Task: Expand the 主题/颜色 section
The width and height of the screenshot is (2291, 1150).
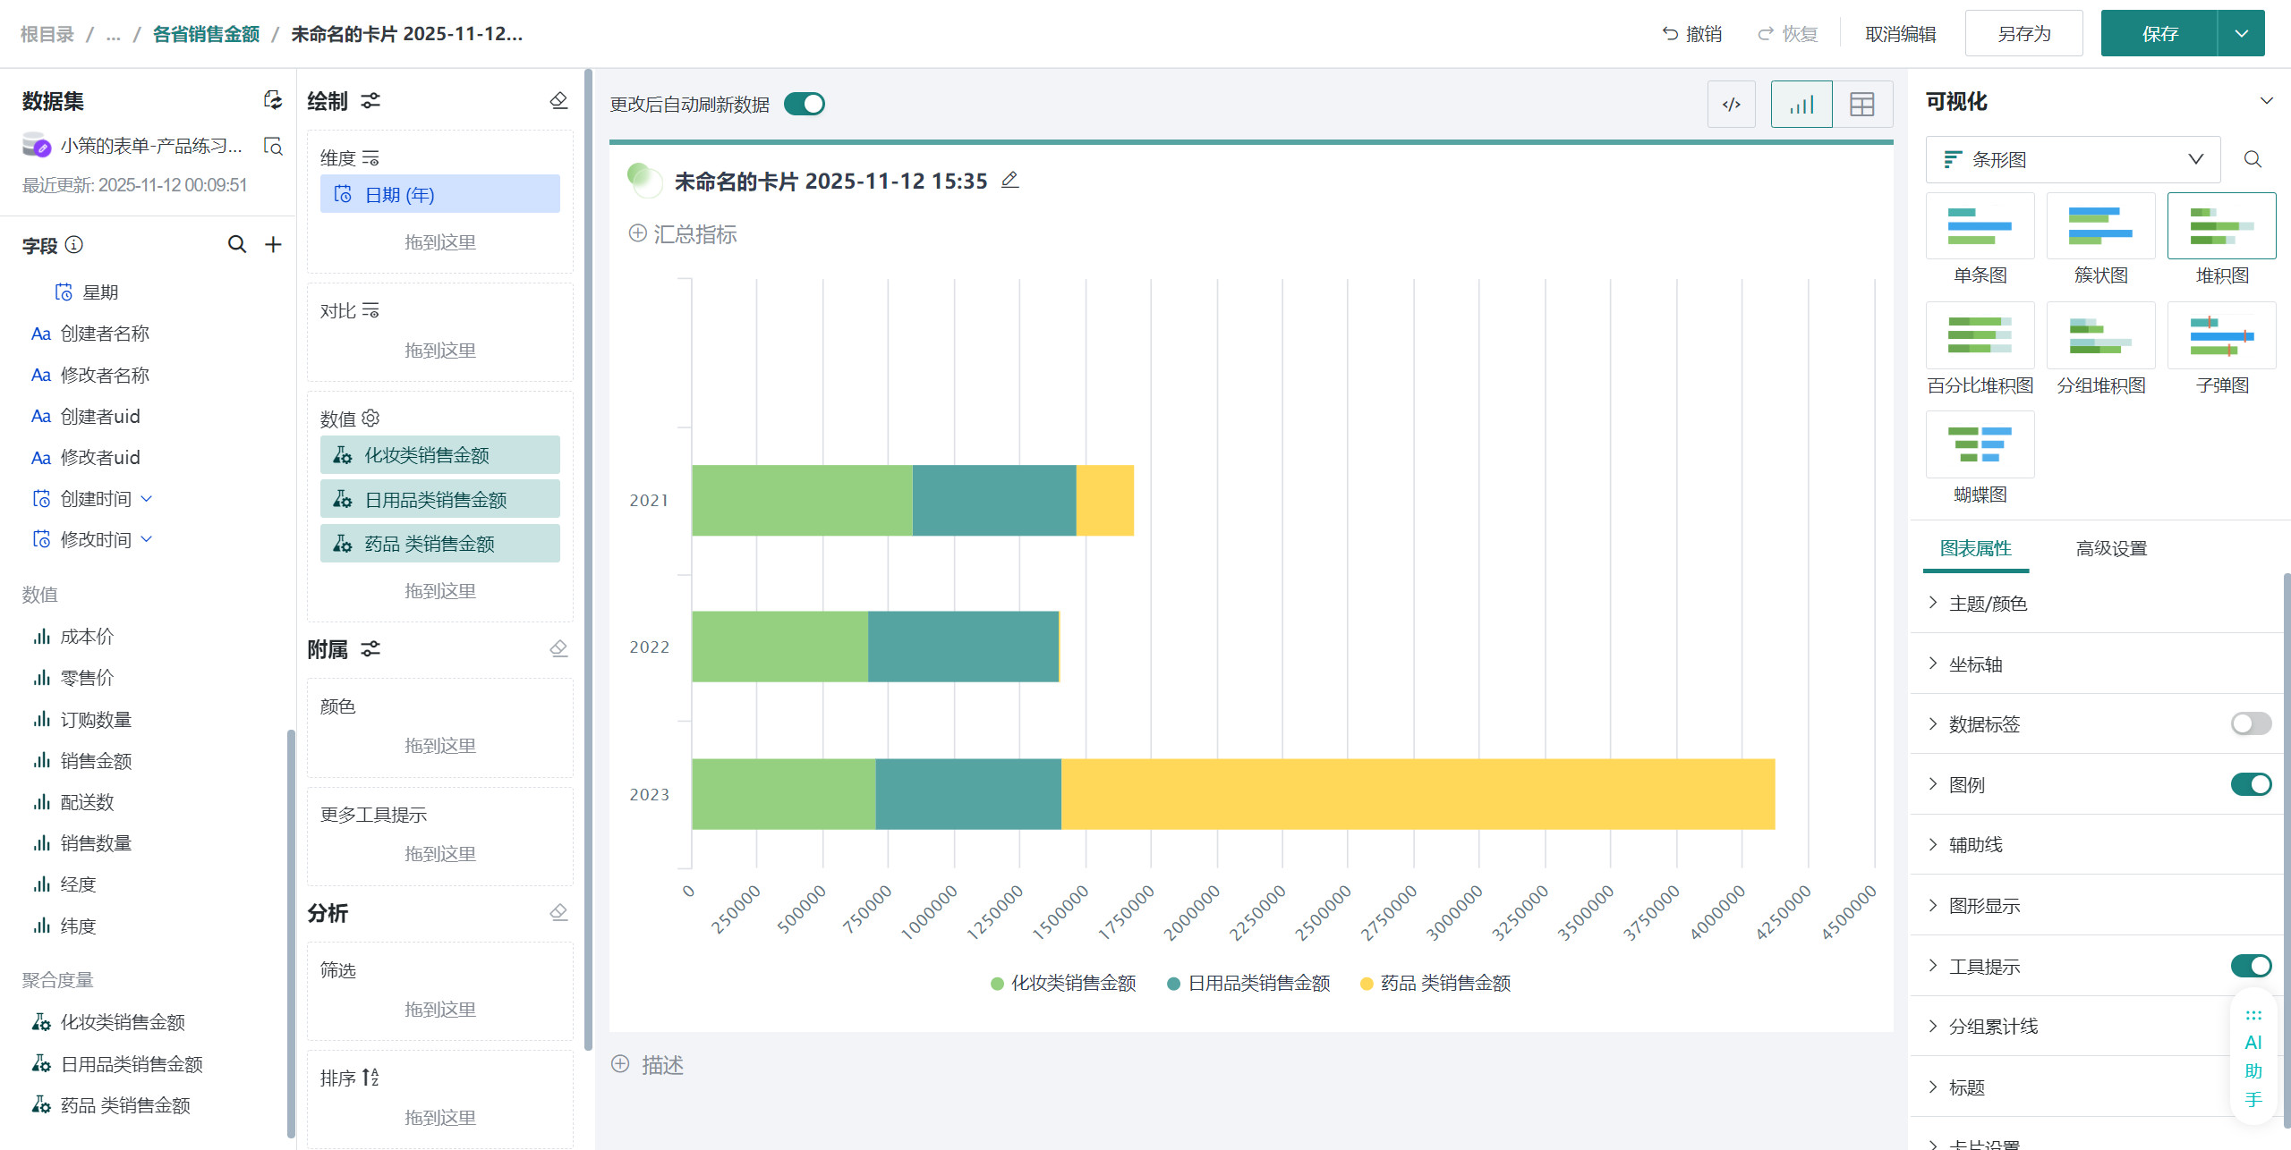Action: [x=1987, y=604]
